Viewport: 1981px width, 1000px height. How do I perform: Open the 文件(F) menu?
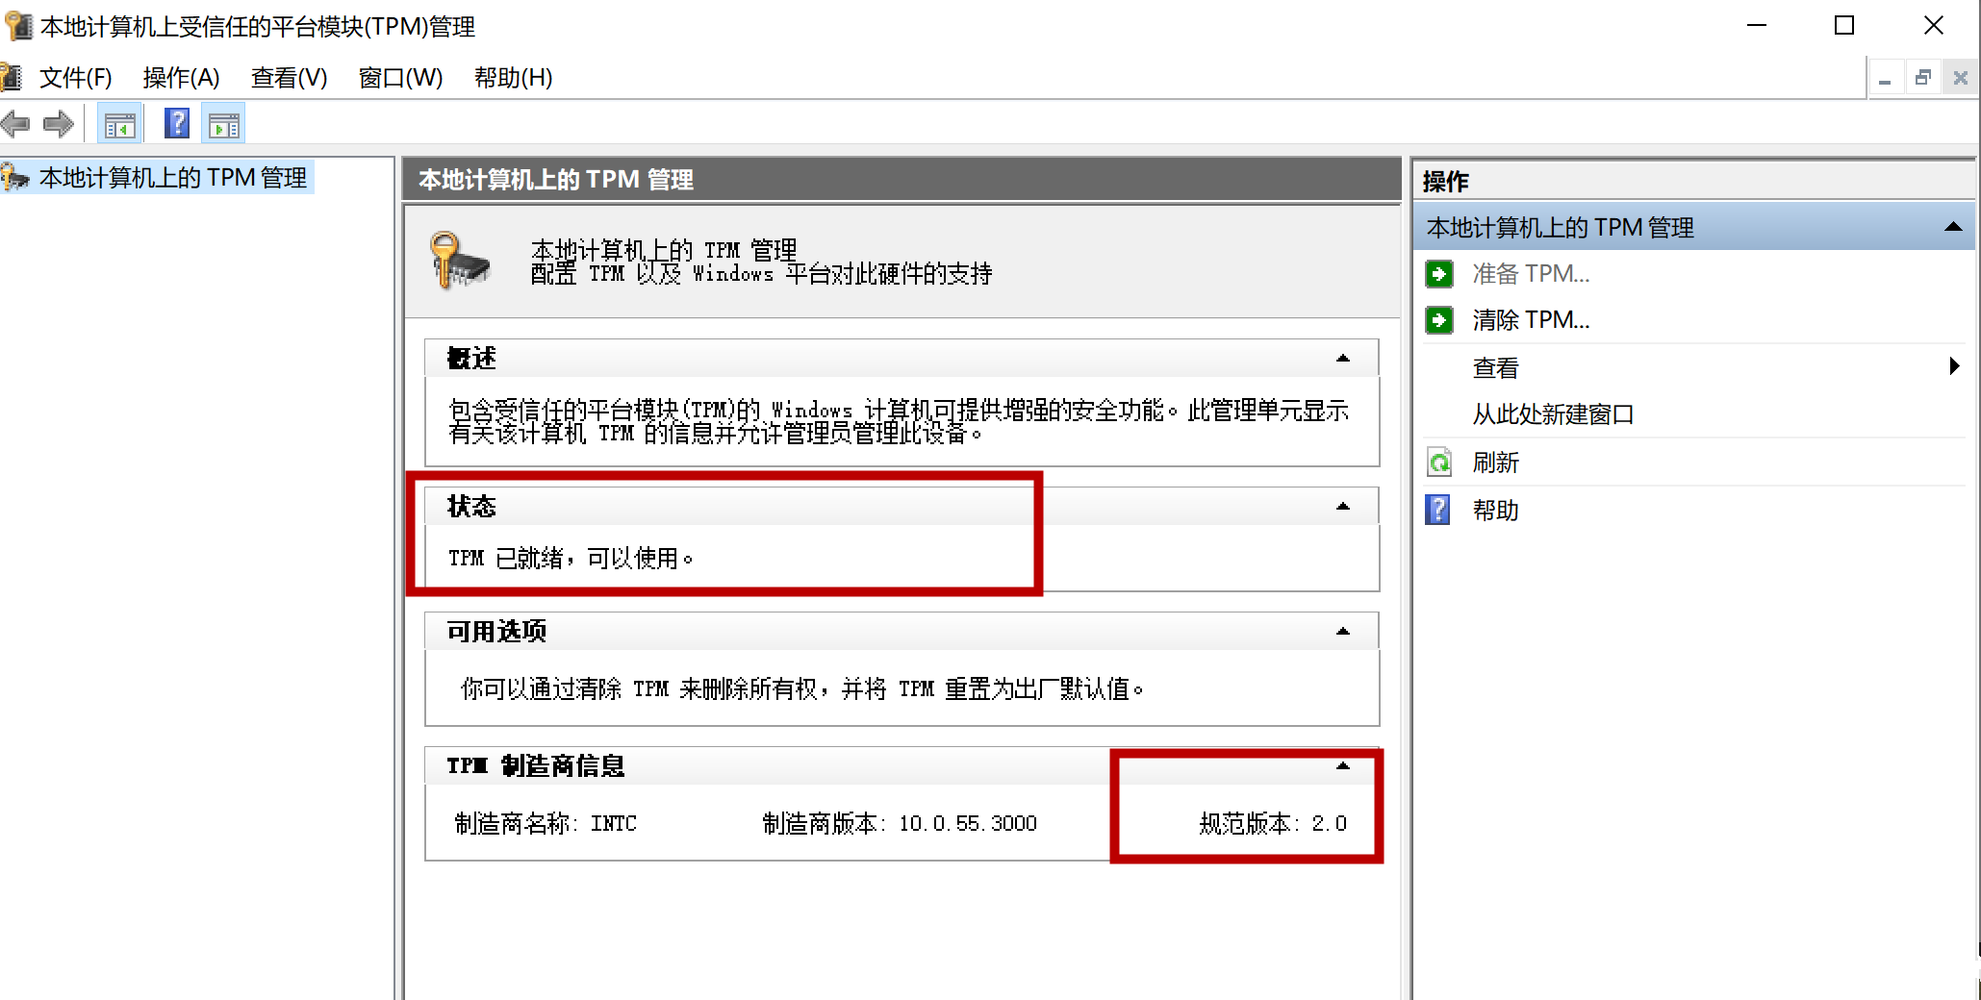(75, 78)
